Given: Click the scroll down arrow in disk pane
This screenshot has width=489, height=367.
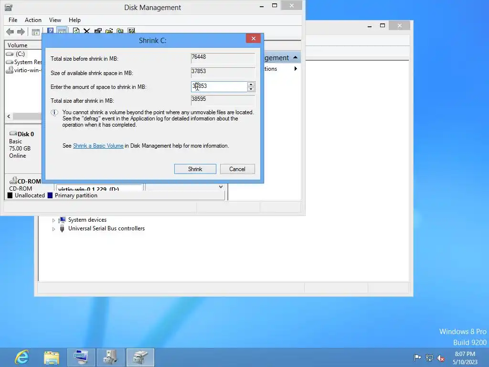Looking at the screenshot, I should 221,187.
